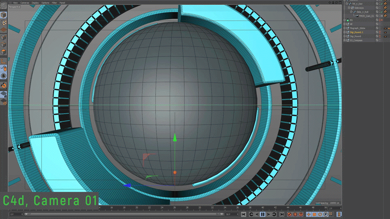Select the Texture mode checkered cube icon

tap(4, 22)
